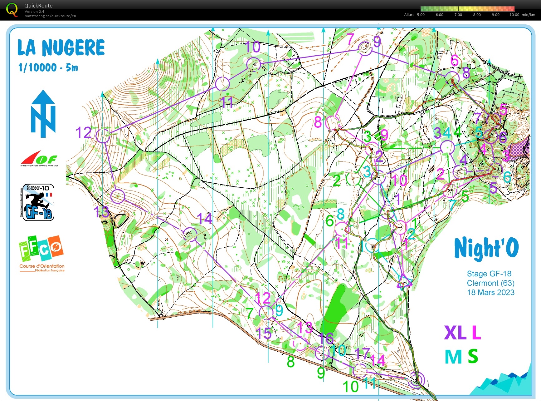Viewport: 541px width, 401px height.
Task: Click the purple start triangle on the map
Action: 404,281
